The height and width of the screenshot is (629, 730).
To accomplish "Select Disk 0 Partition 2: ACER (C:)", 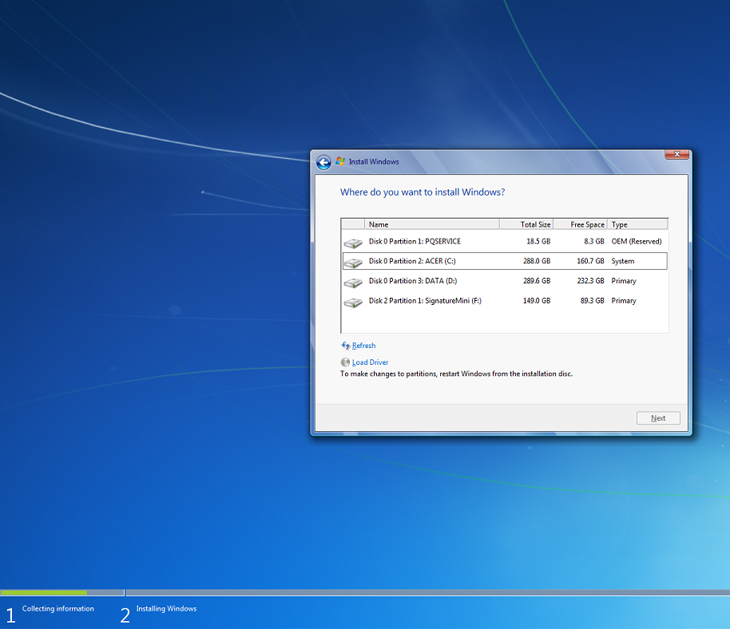I will tap(505, 261).
